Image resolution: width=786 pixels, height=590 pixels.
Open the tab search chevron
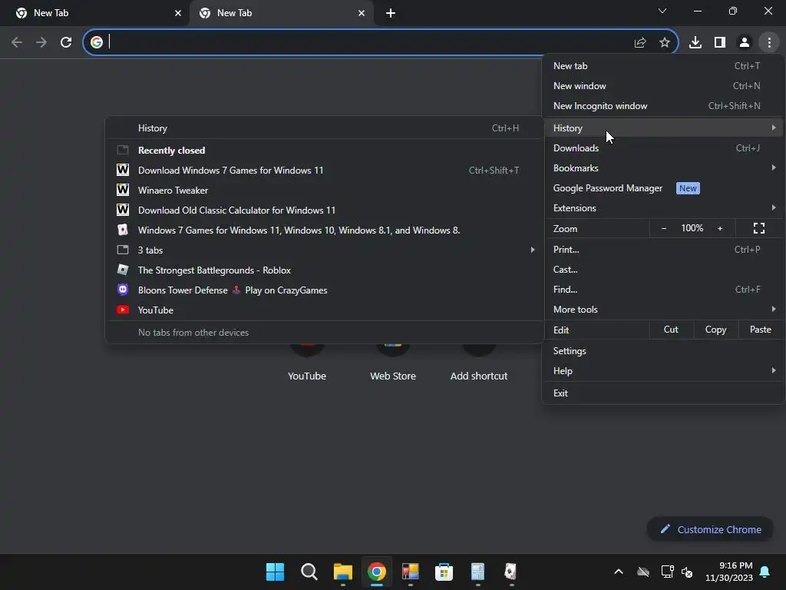[662, 11]
